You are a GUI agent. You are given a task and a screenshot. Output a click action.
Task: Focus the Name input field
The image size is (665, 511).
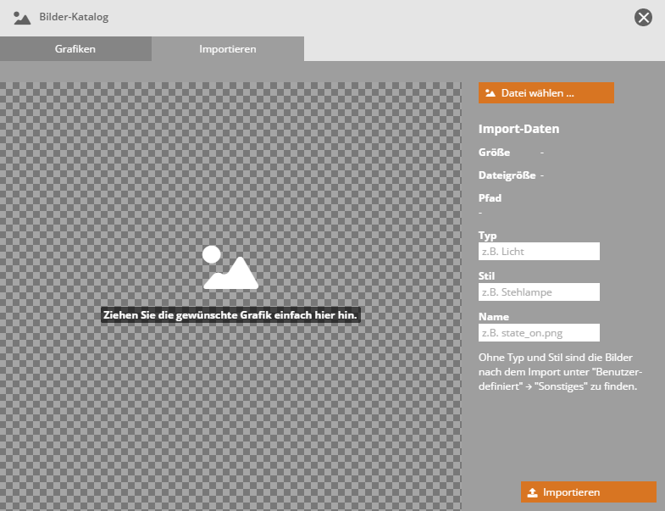[539, 333]
